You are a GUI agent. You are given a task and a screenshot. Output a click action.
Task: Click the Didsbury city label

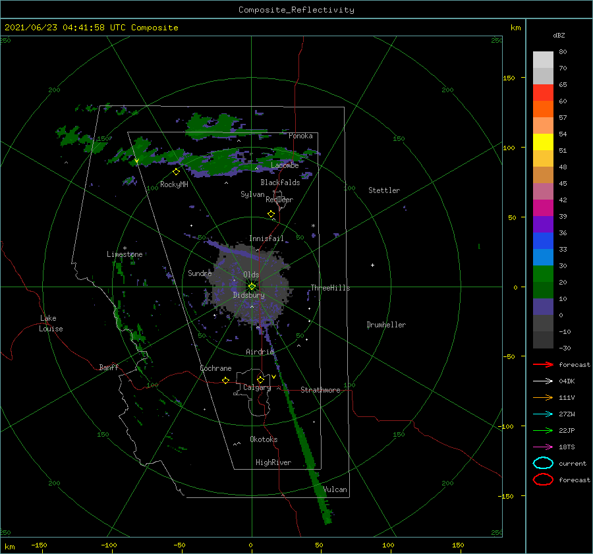click(x=249, y=295)
